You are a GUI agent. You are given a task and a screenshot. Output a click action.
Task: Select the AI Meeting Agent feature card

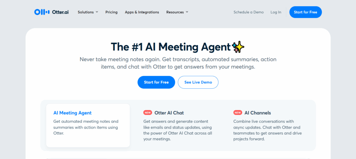(x=88, y=125)
